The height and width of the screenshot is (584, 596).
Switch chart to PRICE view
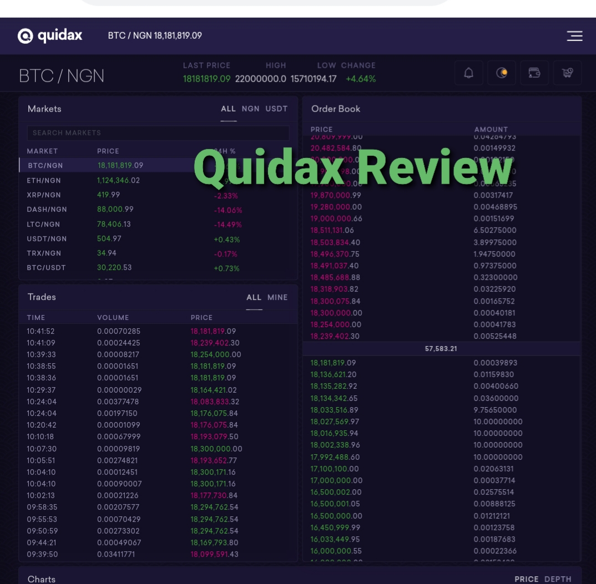tap(527, 579)
